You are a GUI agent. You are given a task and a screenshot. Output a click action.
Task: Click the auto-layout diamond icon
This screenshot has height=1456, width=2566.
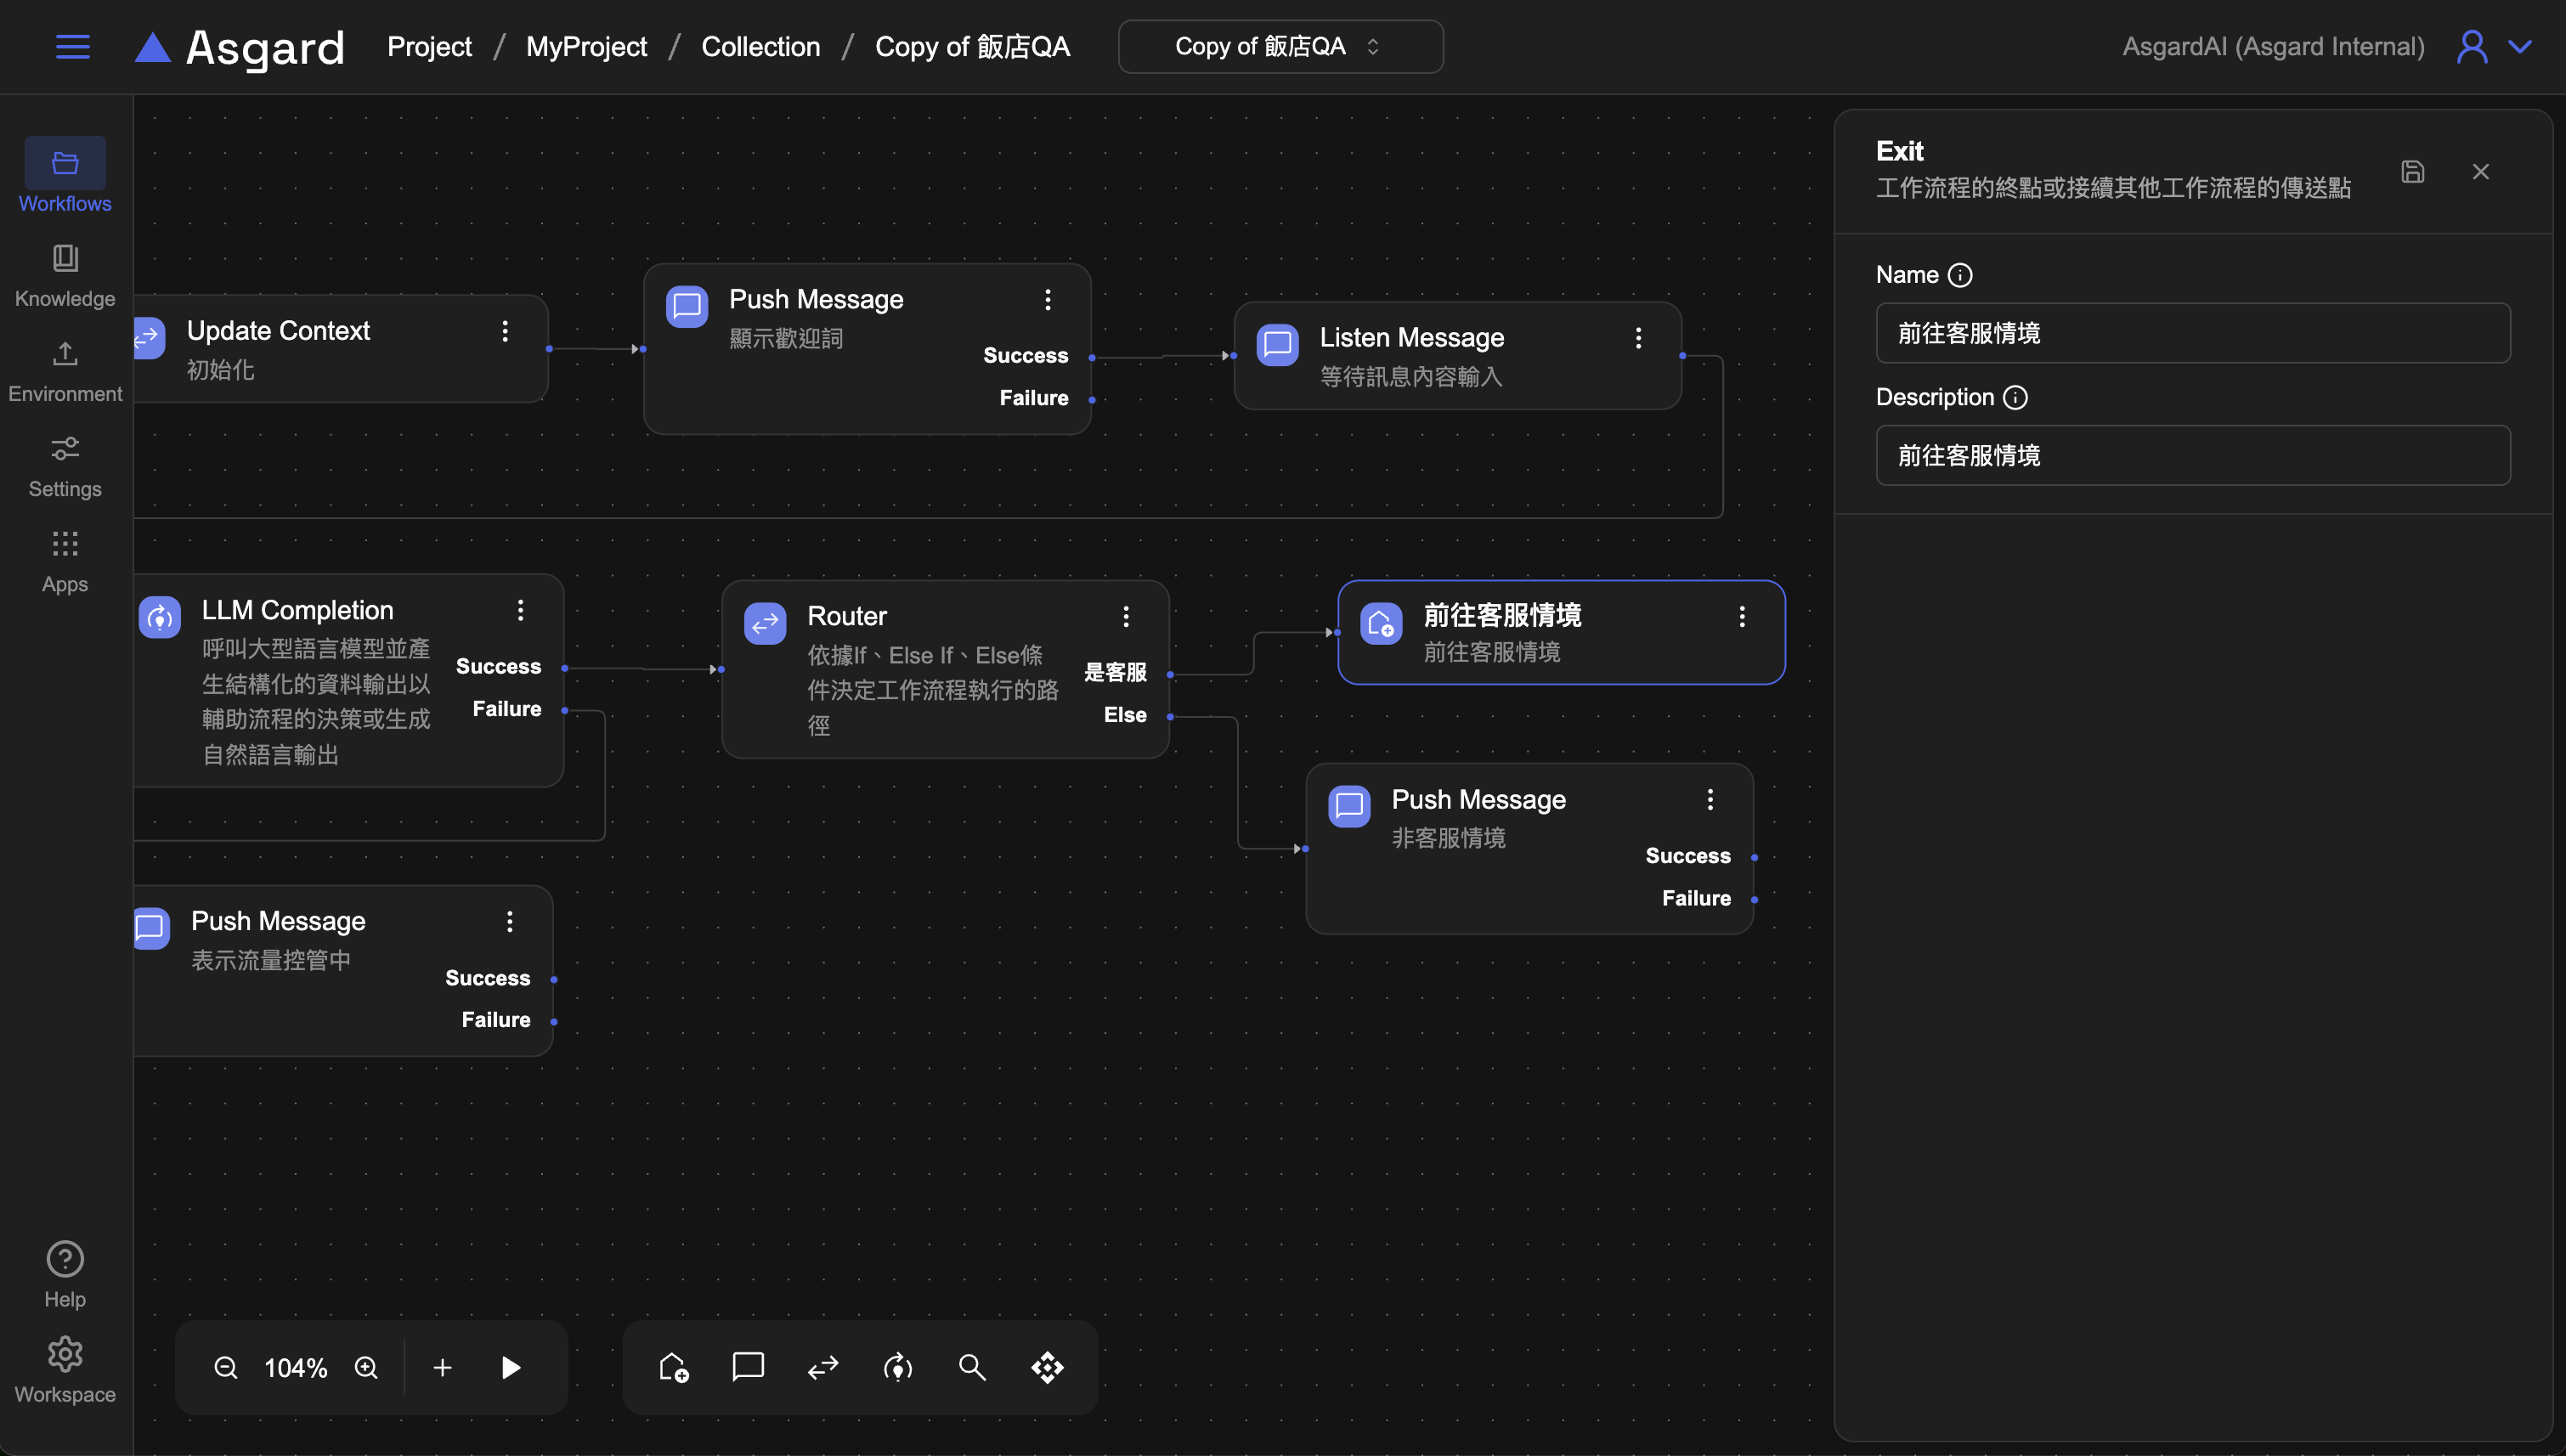click(1047, 1367)
